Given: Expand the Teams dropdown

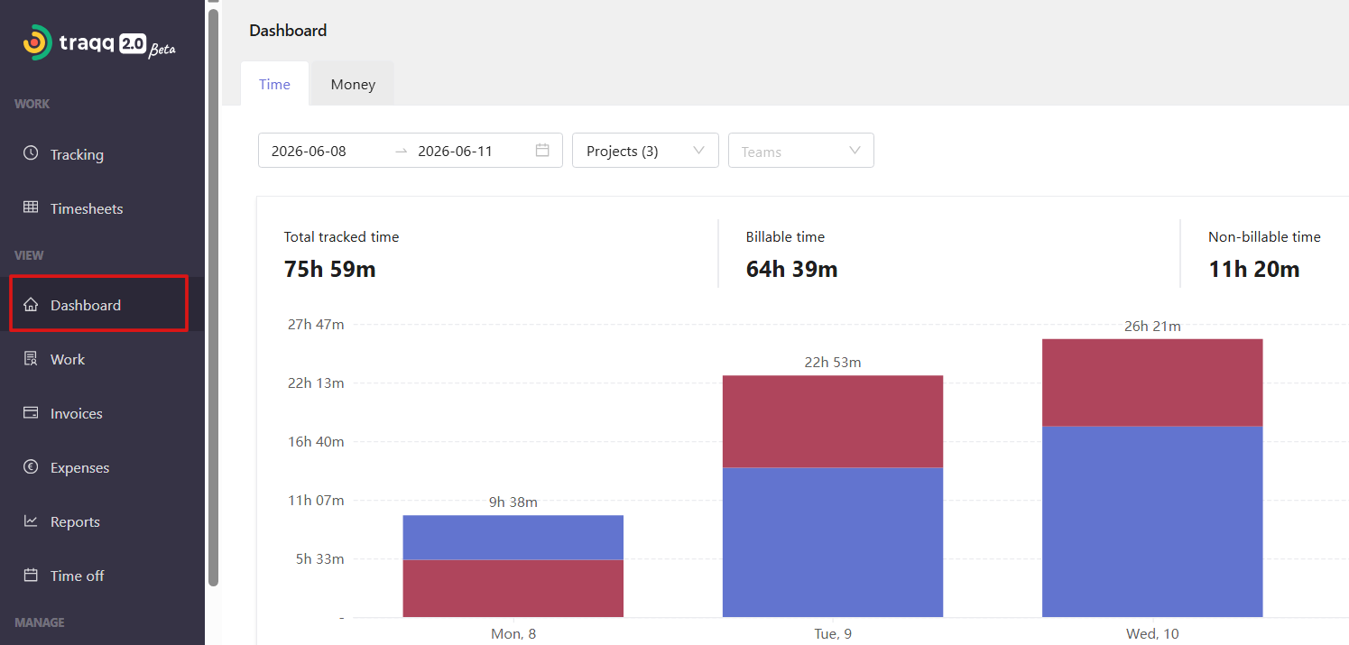Looking at the screenshot, I should (x=801, y=151).
